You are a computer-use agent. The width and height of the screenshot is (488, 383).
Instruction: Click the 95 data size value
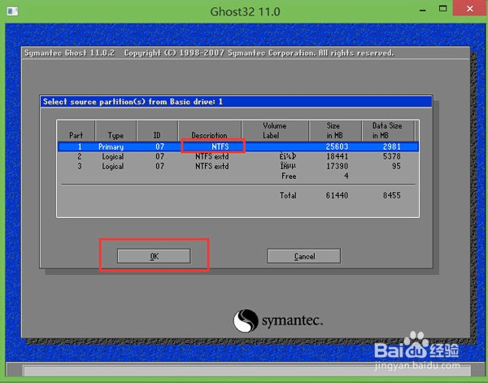[396, 166]
